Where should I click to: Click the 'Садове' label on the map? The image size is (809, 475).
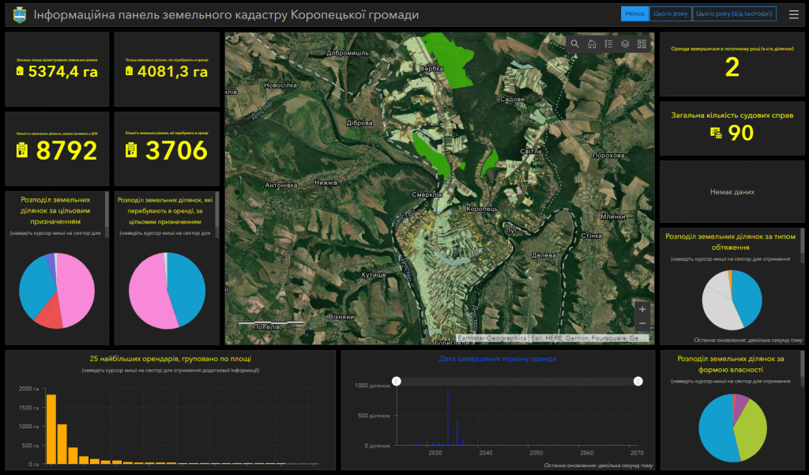pyautogui.click(x=512, y=99)
